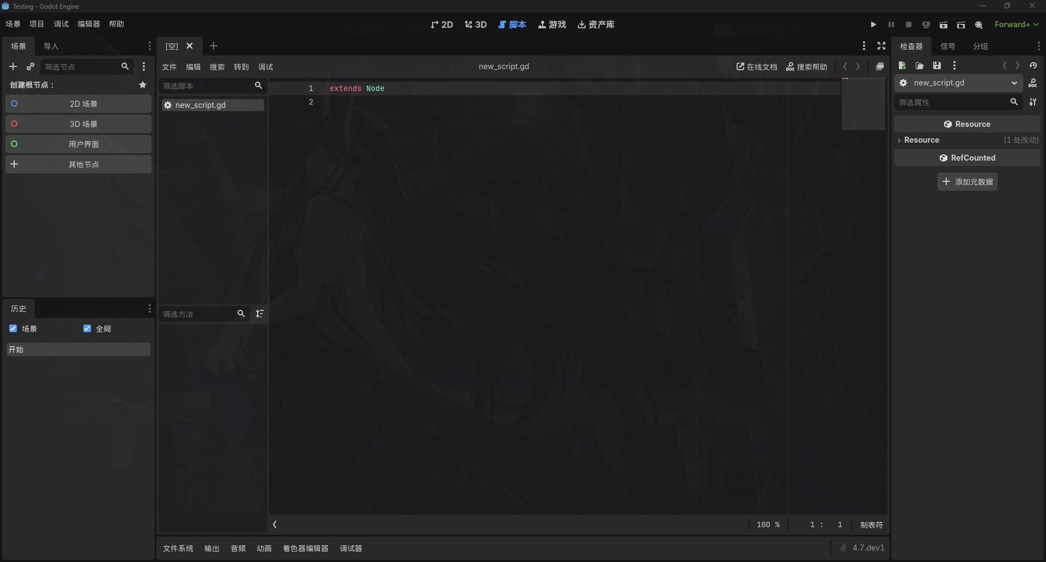This screenshot has width=1046, height=562.
Task: Open the new_script.gd resource dropdown
Action: 959,83
